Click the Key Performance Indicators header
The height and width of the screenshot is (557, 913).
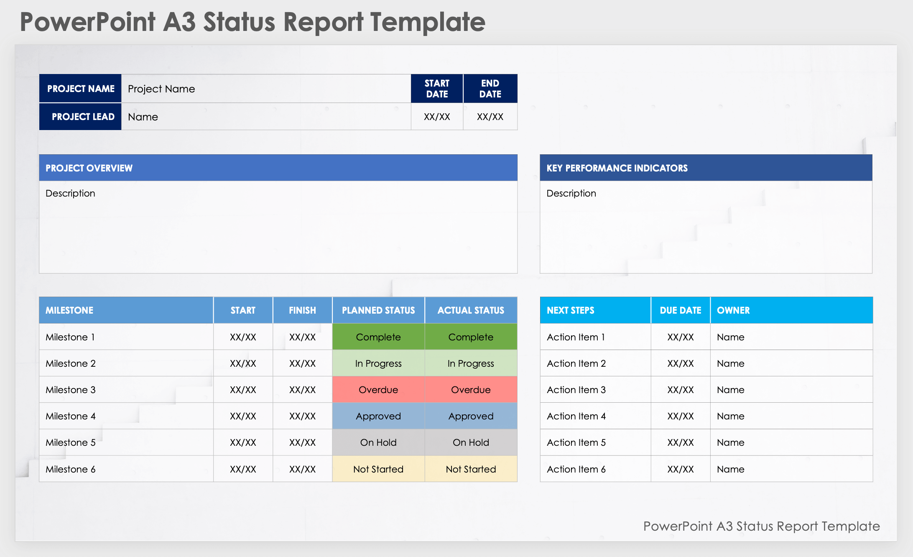click(706, 168)
